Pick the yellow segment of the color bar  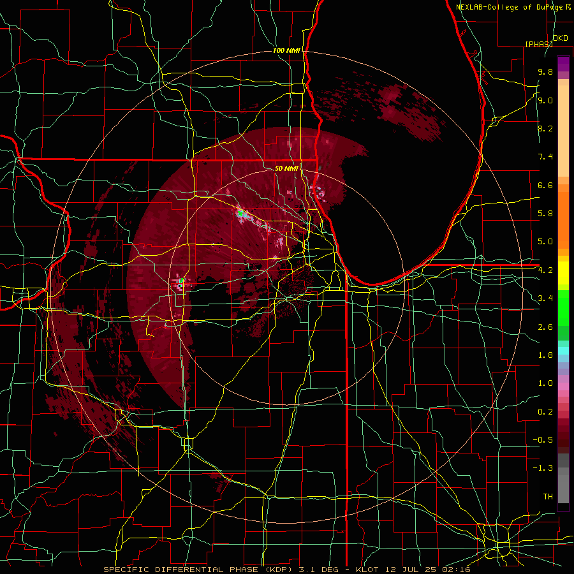point(563,273)
